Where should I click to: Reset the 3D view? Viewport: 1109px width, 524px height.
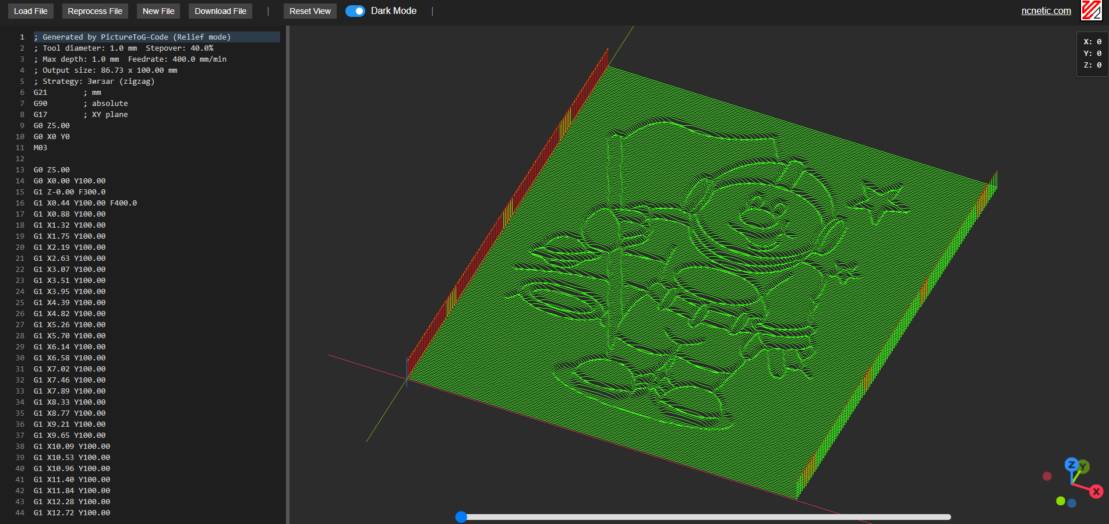pyautogui.click(x=310, y=11)
